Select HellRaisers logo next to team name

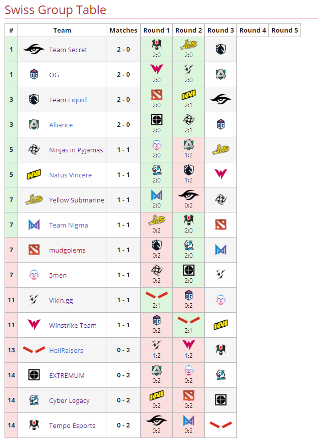coord(34,350)
